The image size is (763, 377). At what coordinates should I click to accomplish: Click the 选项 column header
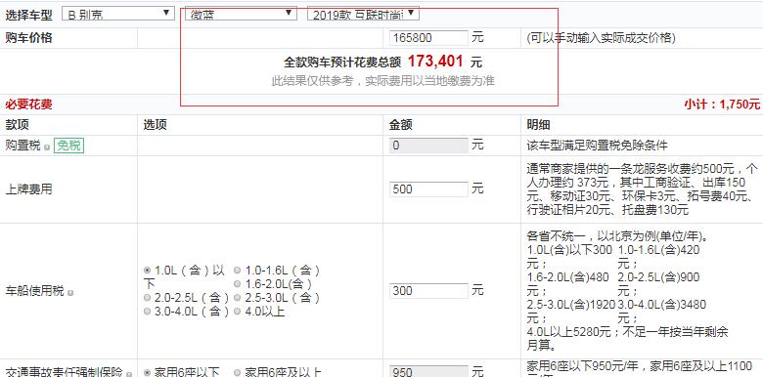pos(156,125)
